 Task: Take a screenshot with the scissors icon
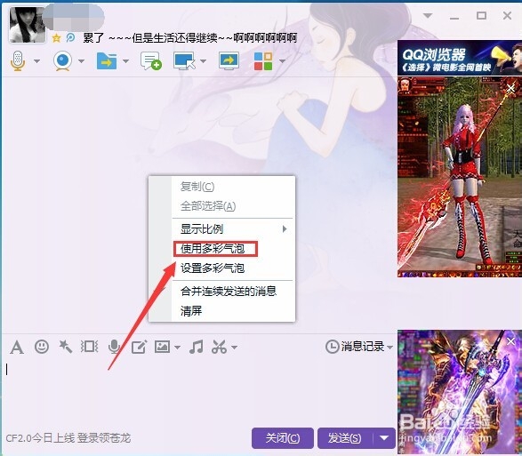point(219,348)
